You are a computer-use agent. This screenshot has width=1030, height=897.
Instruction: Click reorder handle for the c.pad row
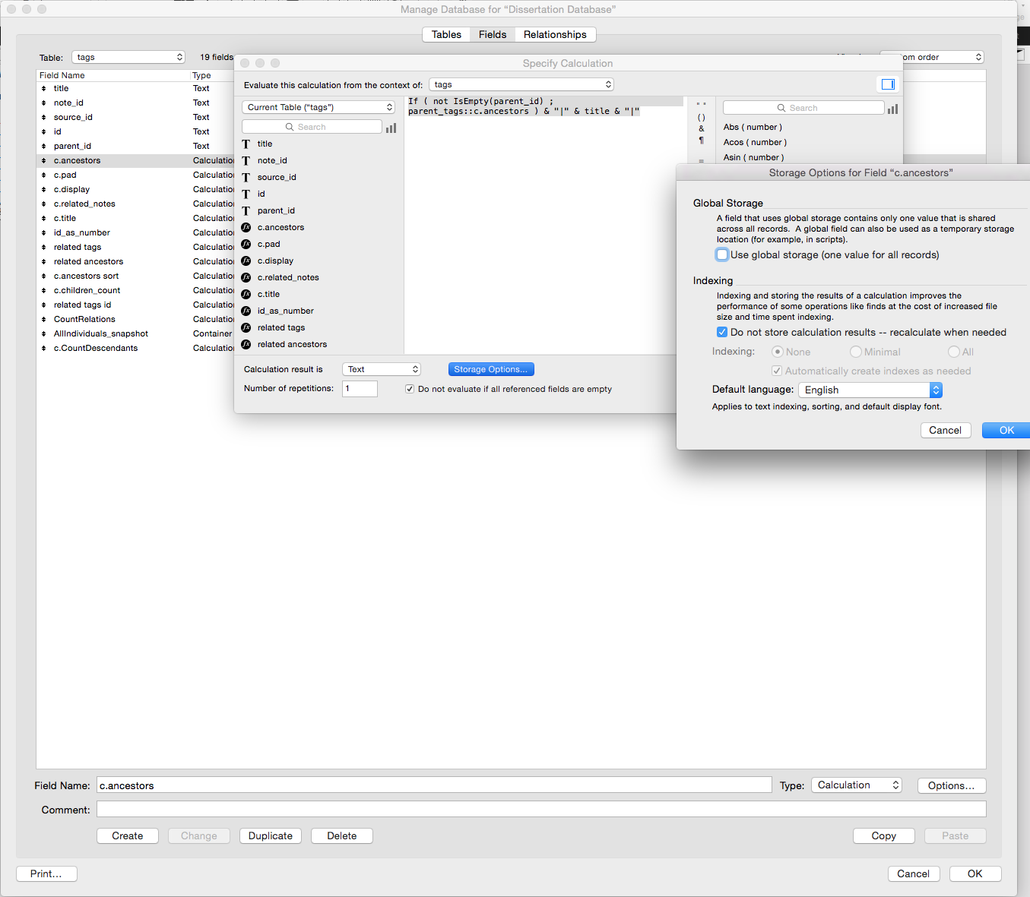point(44,175)
